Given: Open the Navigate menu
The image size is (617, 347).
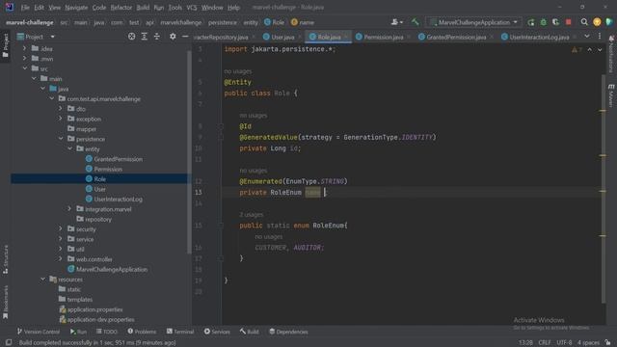Looking at the screenshot, I should coord(76,8).
